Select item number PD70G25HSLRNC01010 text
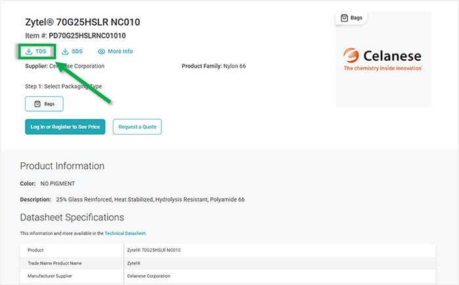This screenshot has width=459, height=285. [87, 35]
